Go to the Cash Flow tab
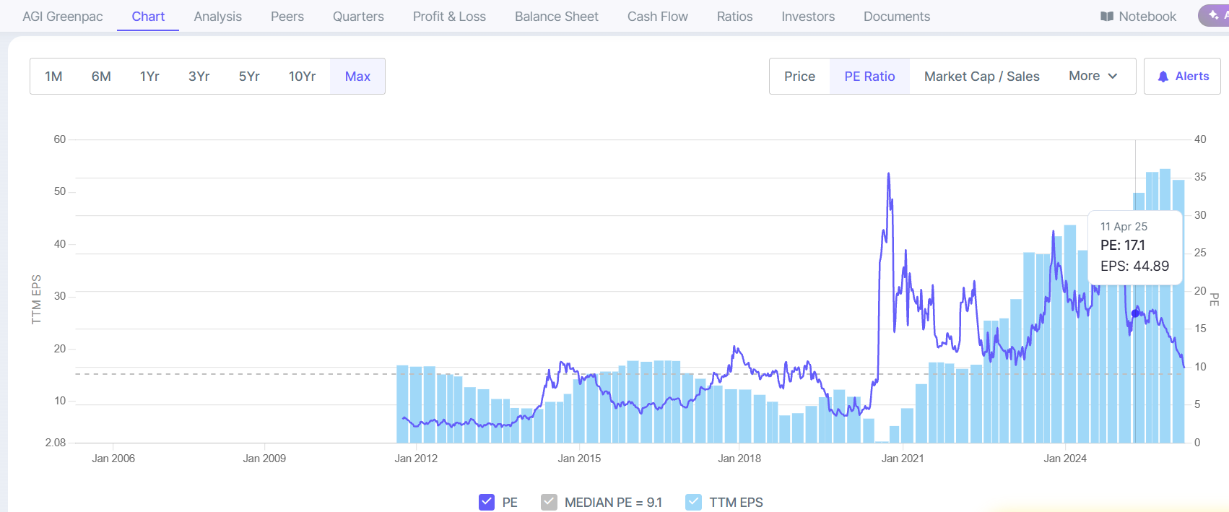This screenshot has height=512, width=1229. tap(657, 17)
